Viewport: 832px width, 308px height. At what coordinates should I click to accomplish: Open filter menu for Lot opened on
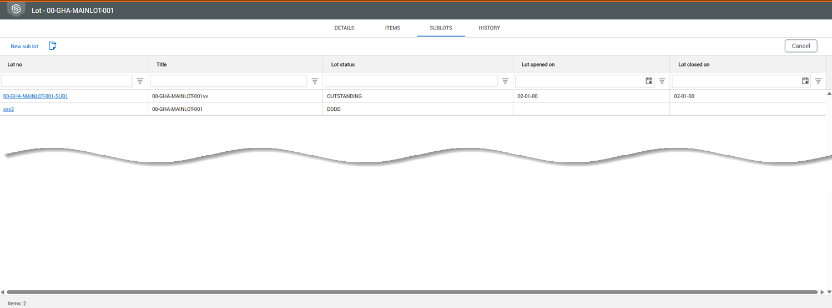(662, 81)
